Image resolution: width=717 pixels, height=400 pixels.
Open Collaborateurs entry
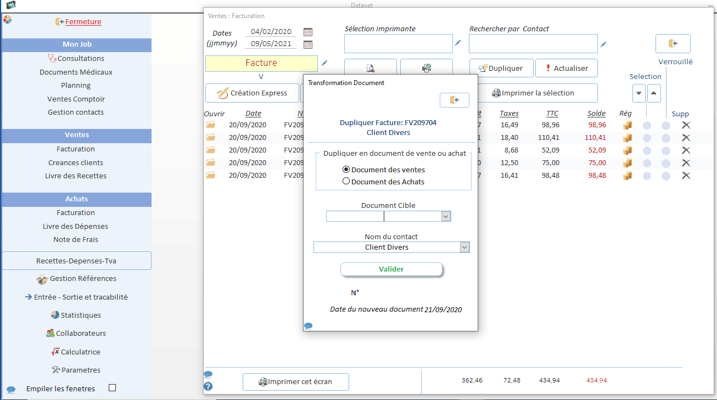[76, 333]
